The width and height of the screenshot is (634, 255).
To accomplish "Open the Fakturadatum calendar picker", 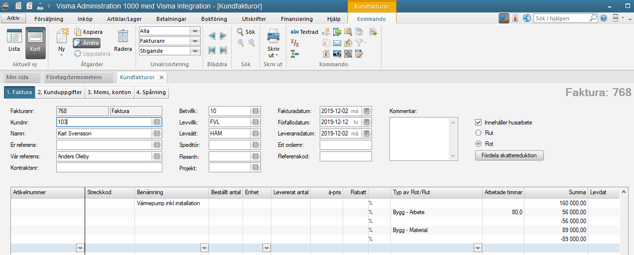I will pyautogui.click(x=367, y=111).
